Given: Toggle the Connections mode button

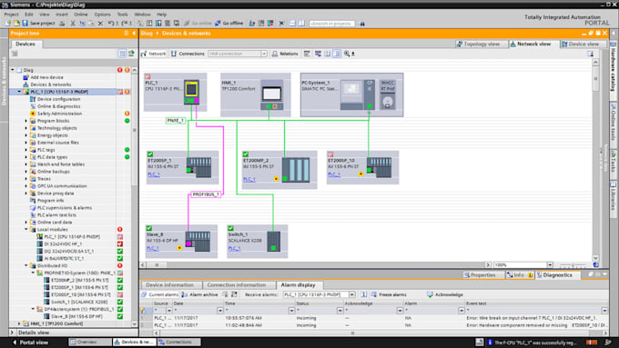Looking at the screenshot, I should (x=188, y=54).
